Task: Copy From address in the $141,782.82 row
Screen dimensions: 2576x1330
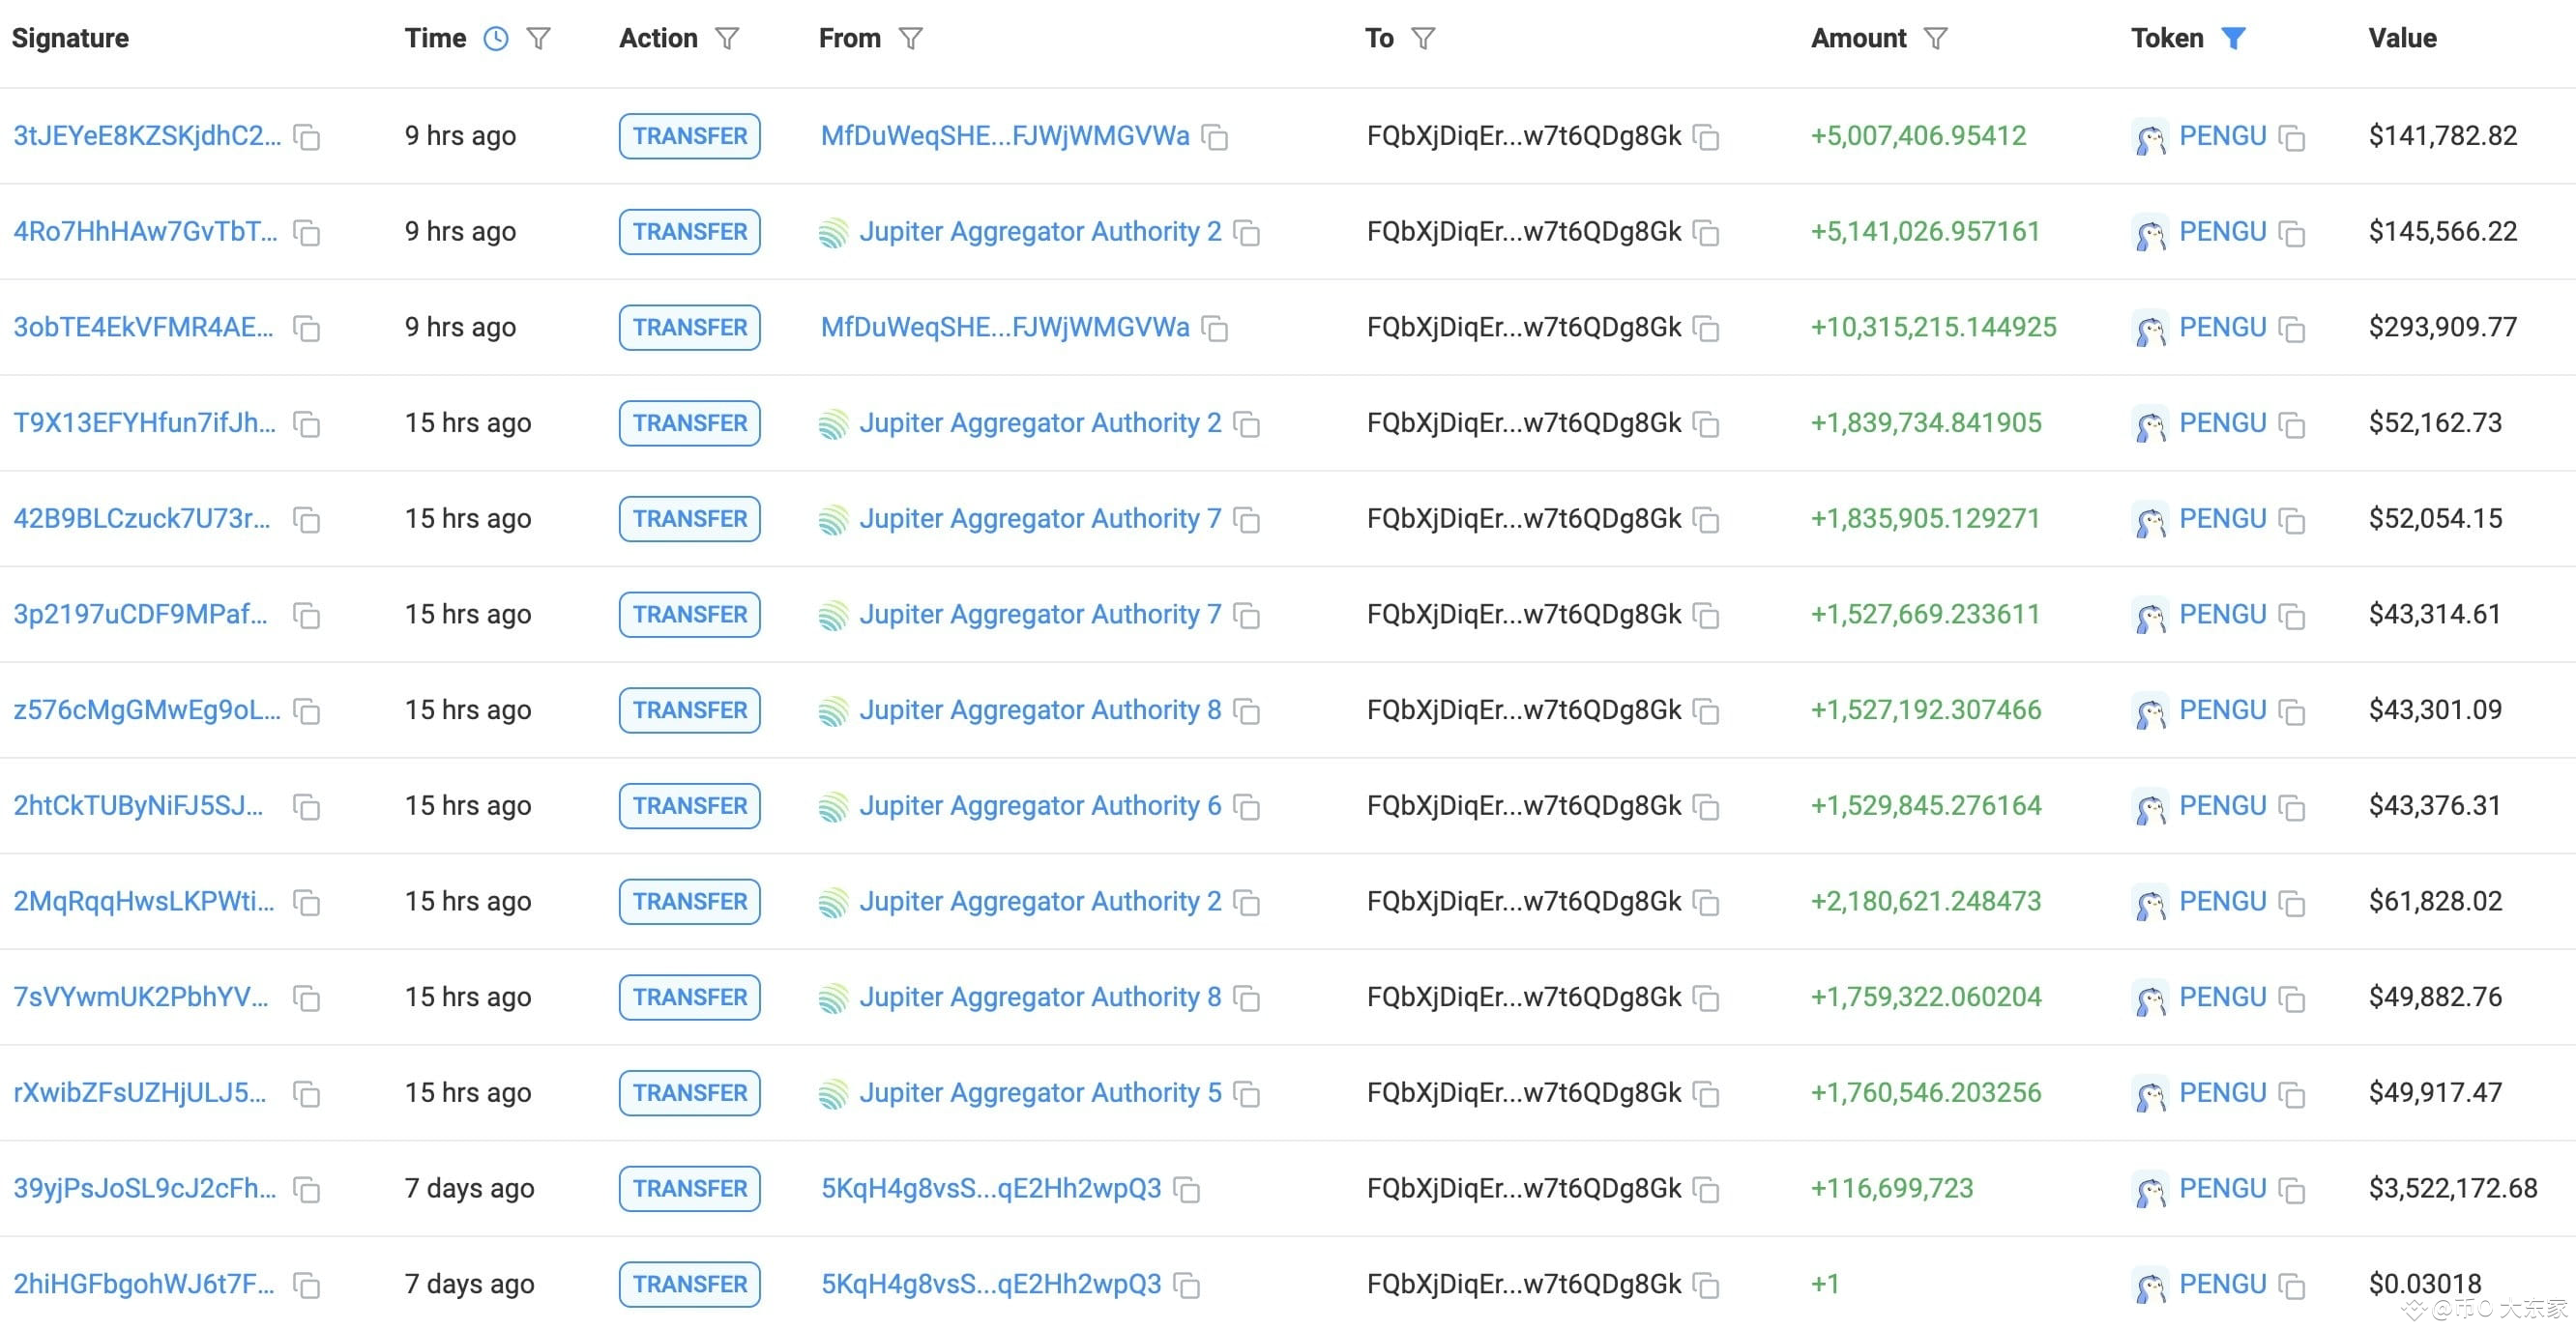Action: tap(1215, 137)
